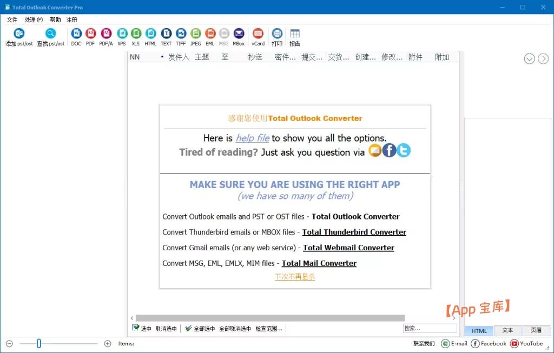Image resolution: width=554 pixels, height=353 pixels.
Task: Click the vCard export icon
Action: tap(258, 34)
